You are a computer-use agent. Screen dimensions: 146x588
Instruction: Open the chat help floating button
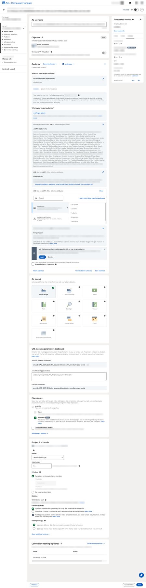coord(141,575)
